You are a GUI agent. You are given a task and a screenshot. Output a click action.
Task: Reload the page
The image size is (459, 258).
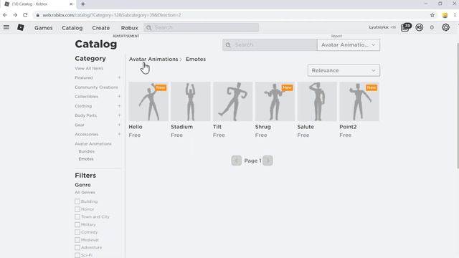tap(25, 15)
